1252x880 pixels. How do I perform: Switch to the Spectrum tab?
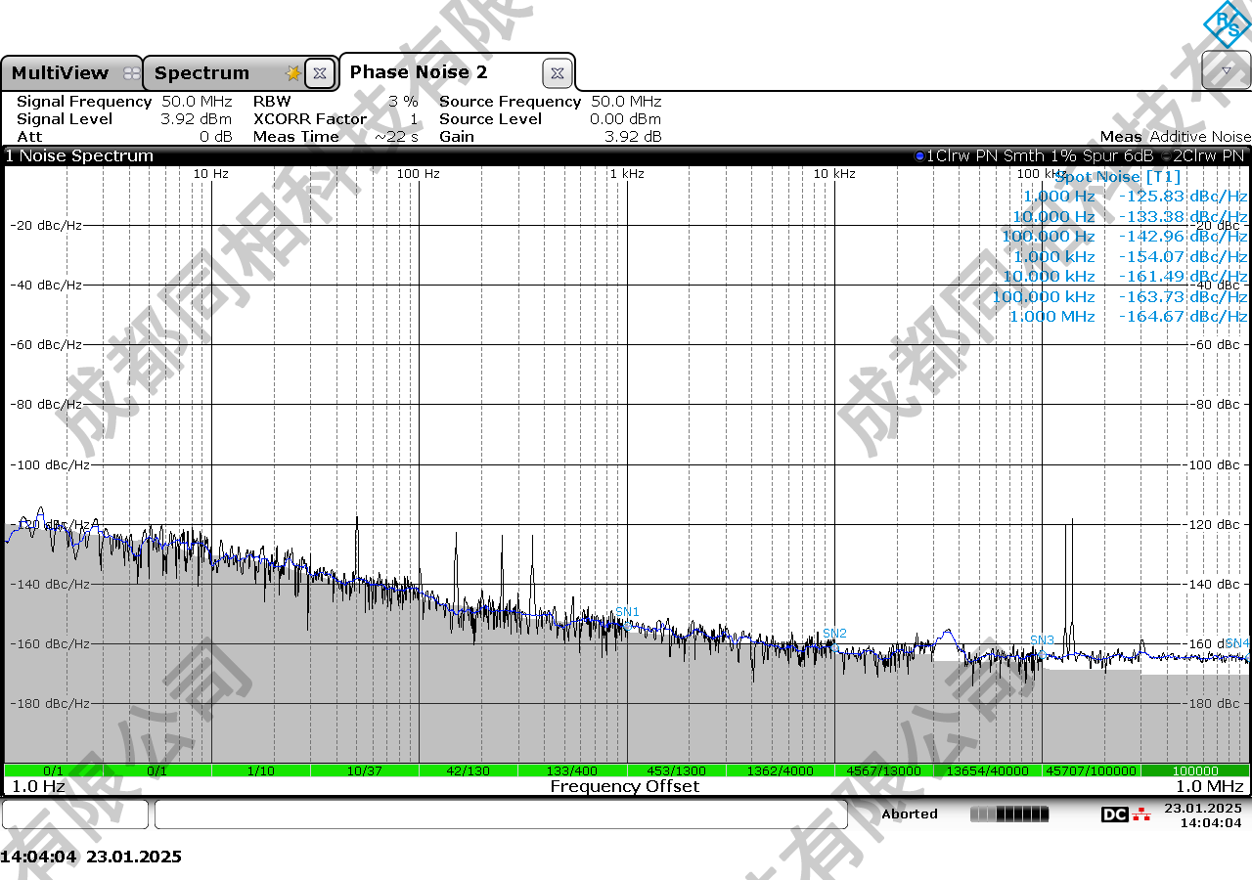tap(201, 73)
